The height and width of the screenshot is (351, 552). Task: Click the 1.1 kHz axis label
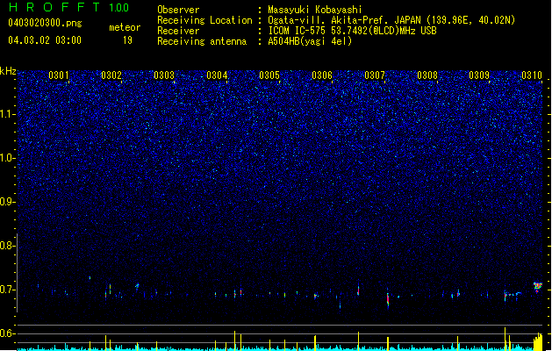coord(7,114)
